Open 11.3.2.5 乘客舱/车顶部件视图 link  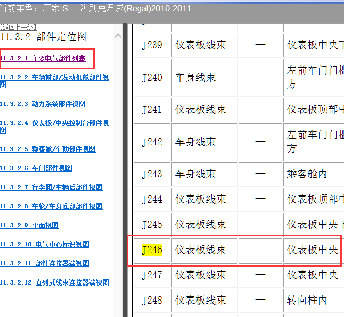pos(48,149)
